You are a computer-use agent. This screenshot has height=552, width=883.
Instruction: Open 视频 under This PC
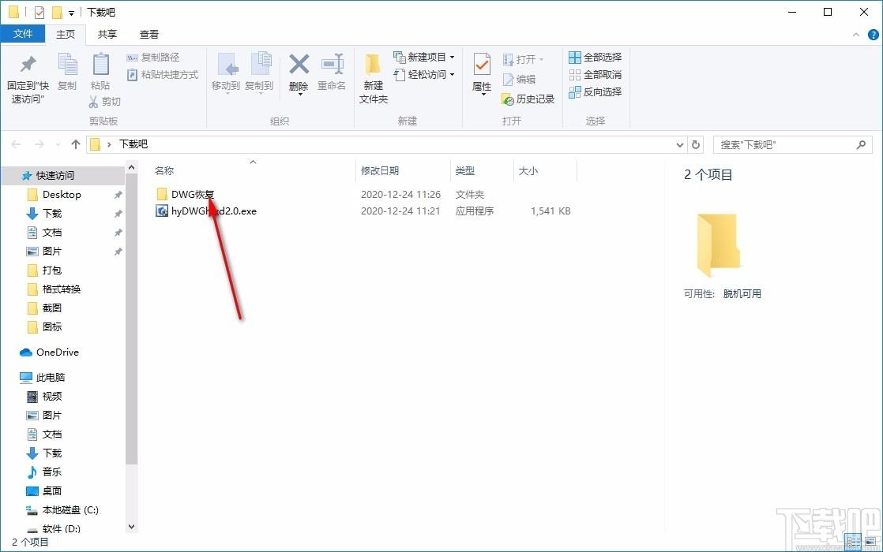(52, 397)
